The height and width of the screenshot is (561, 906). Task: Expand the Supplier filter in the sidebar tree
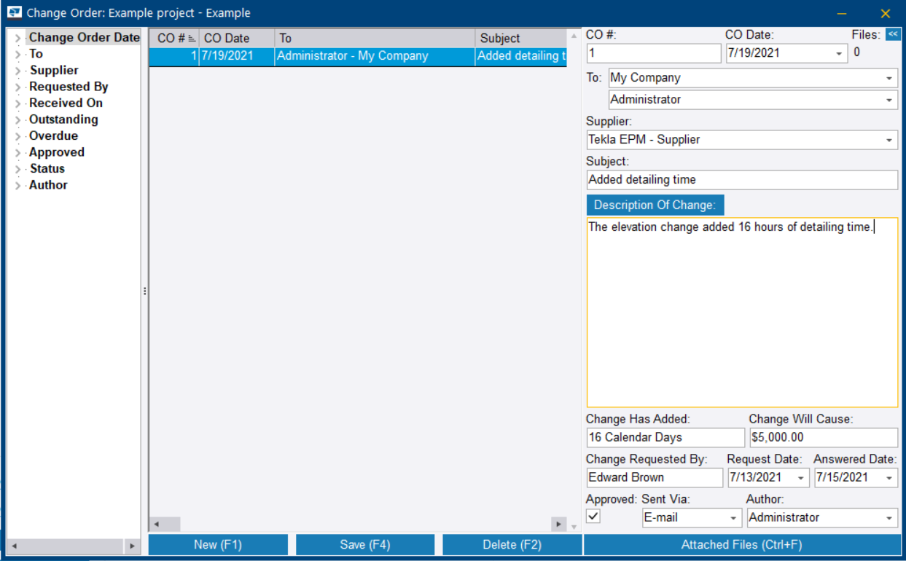tap(17, 70)
